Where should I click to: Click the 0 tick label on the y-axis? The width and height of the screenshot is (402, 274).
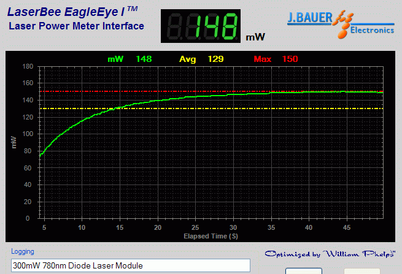pyautogui.click(x=28, y=218)
